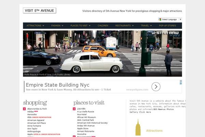Click the shopping section heading

tap(35, 103)
